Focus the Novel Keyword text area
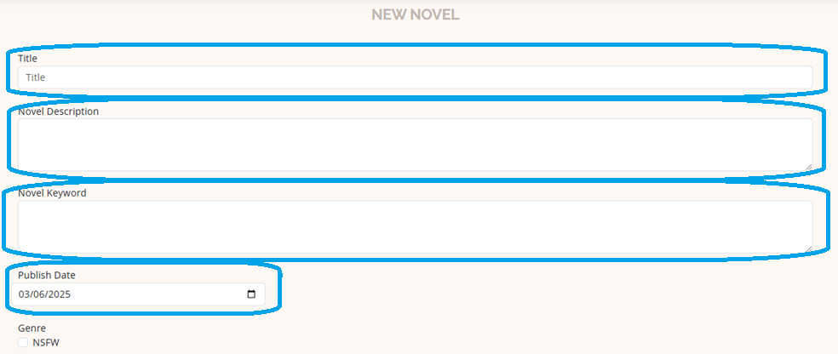838x354 pixels. pos(416,227)
